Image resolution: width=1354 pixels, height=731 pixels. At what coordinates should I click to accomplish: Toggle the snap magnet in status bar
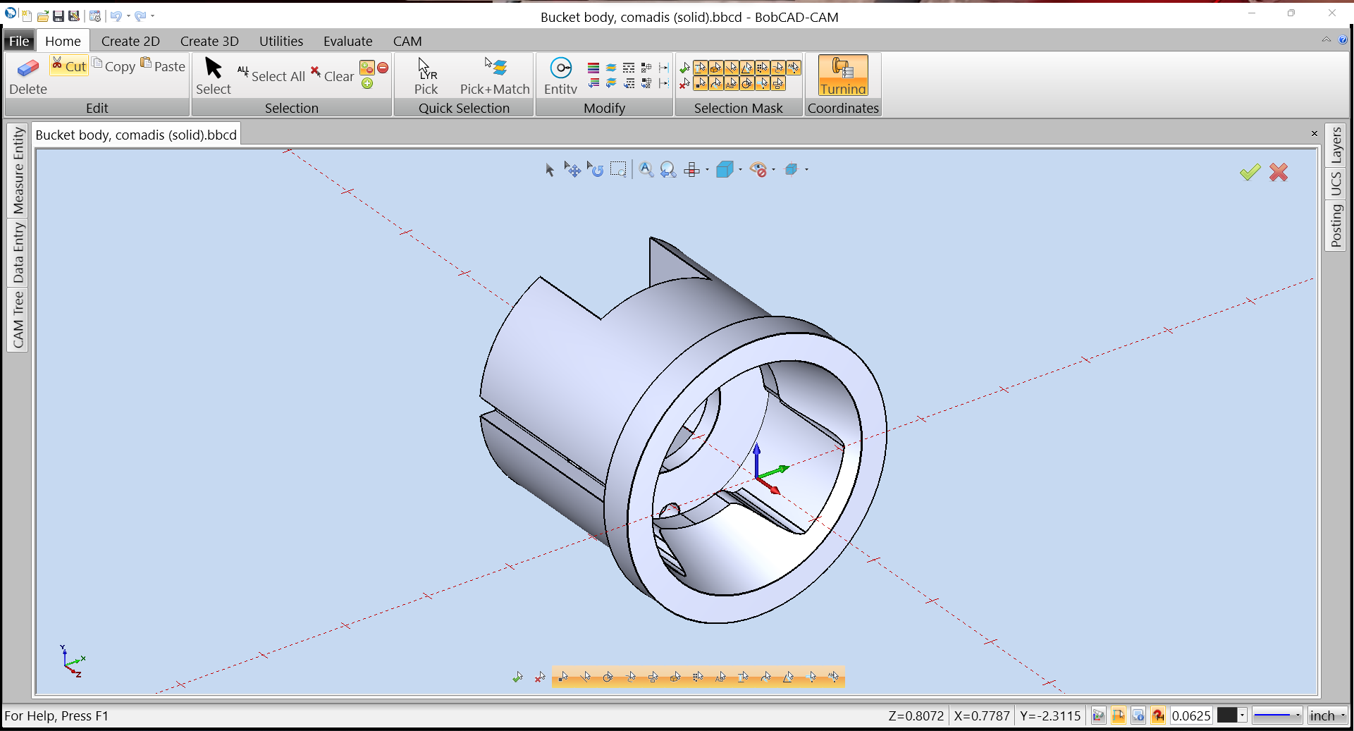pyautogui.click(x=1157, y=715)
